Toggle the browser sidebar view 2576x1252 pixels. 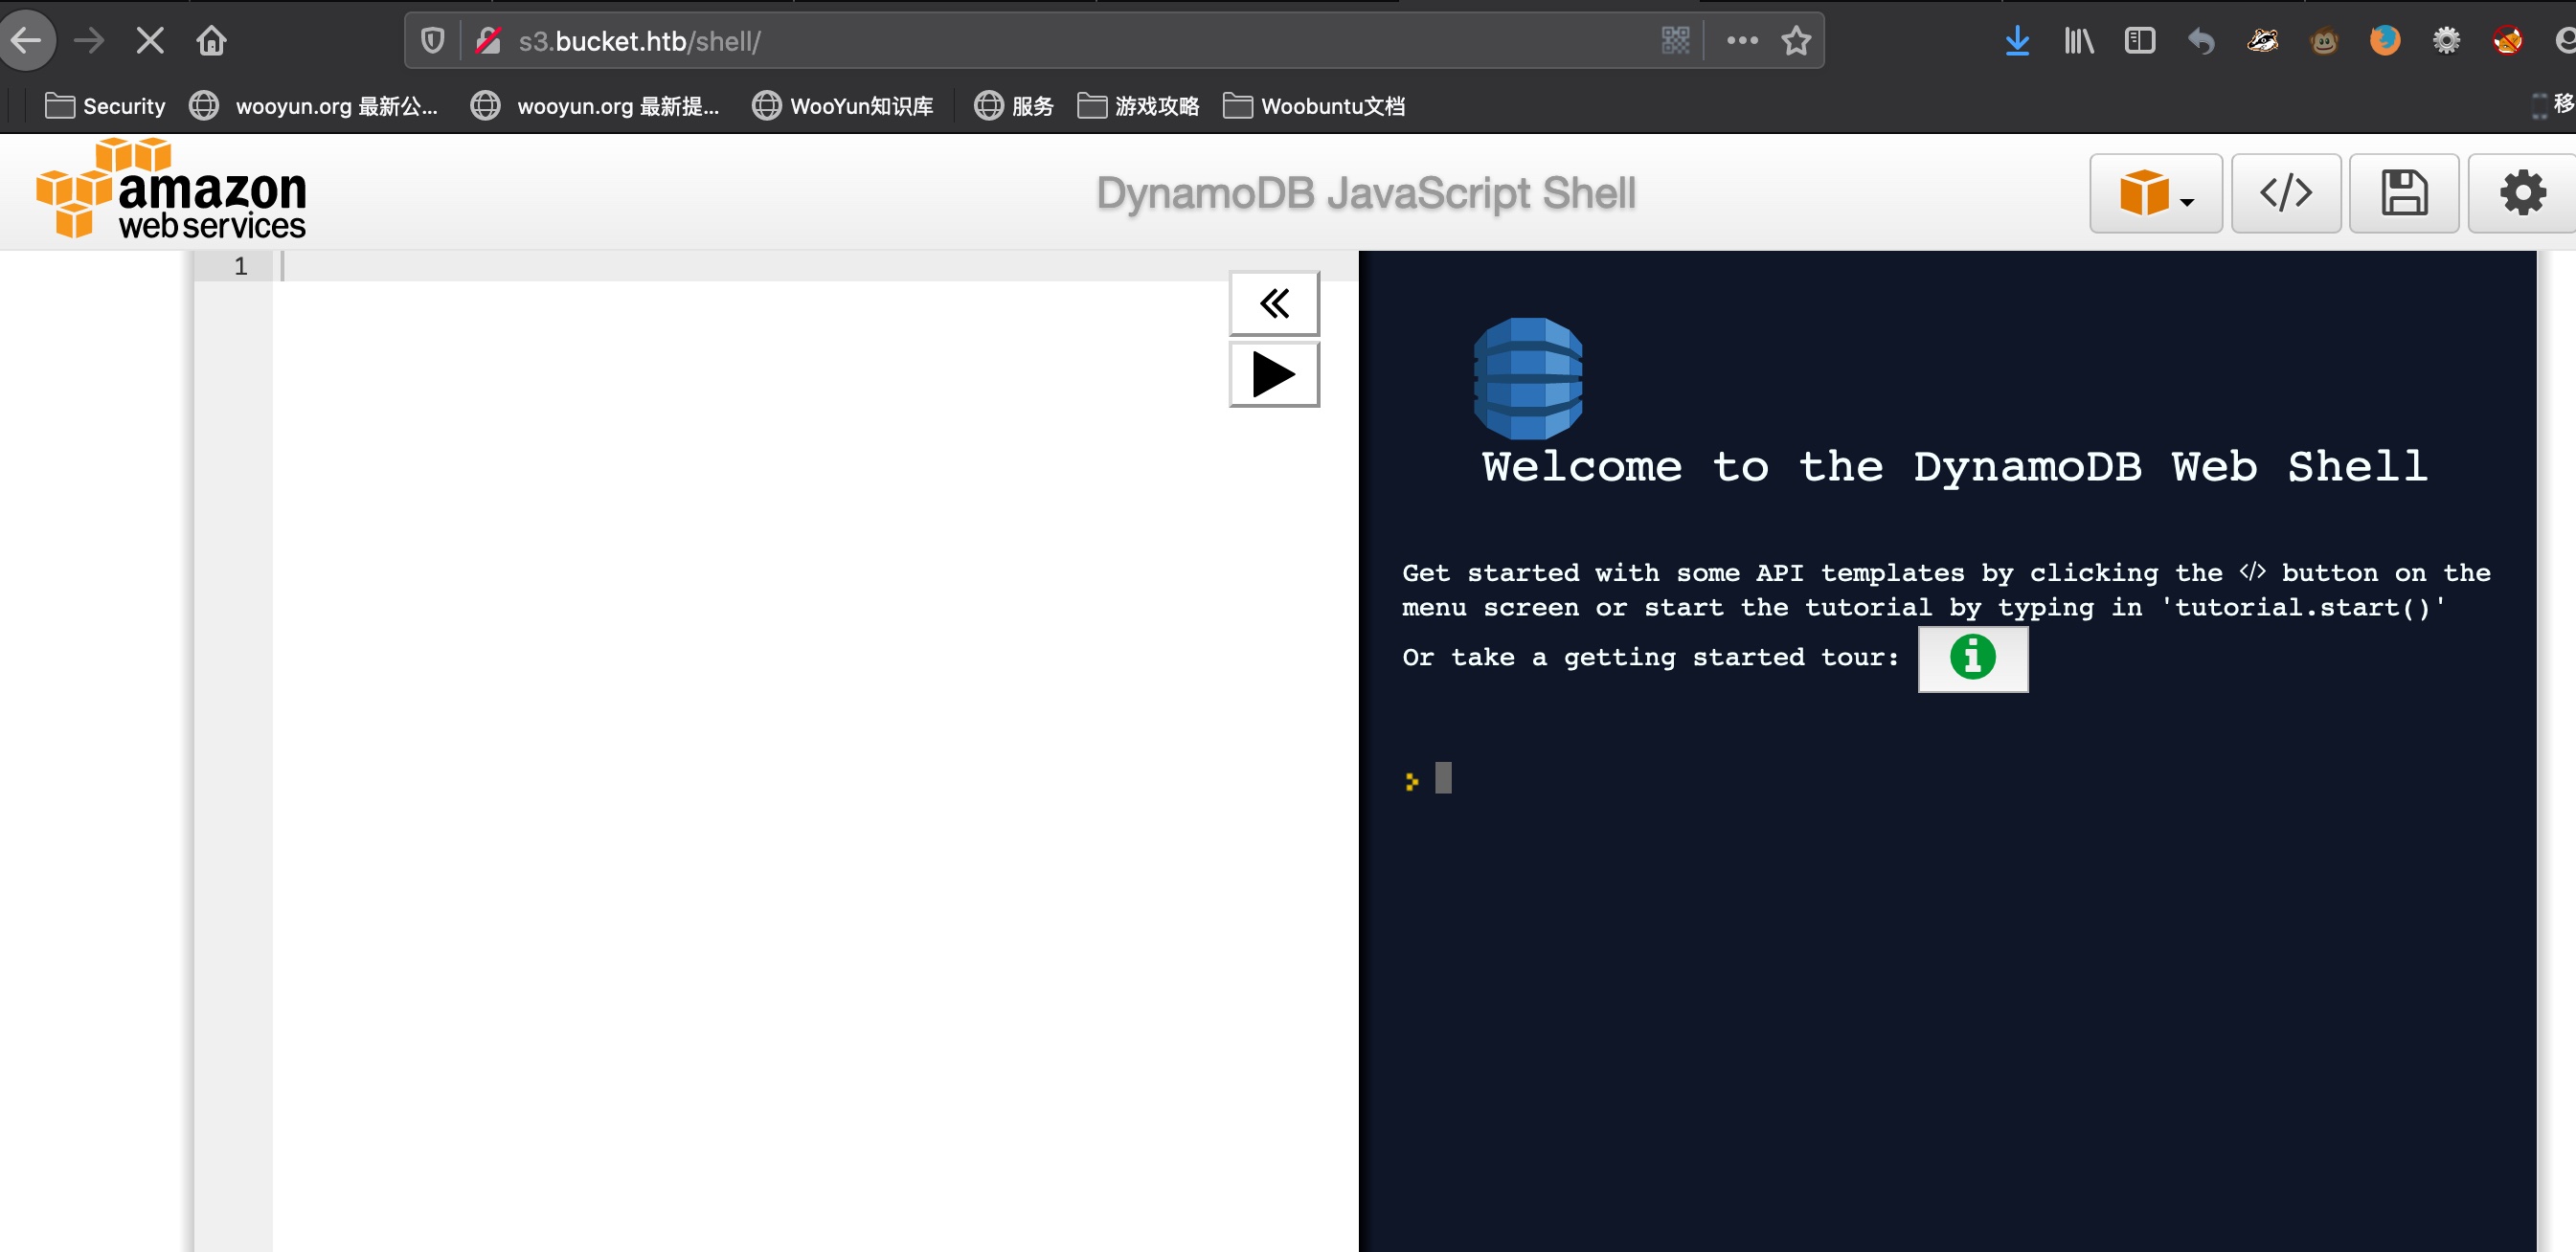pyautogui.click(x=2139, y=41)
